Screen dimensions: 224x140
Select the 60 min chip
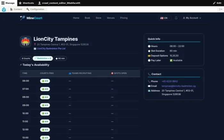[60, 58]
